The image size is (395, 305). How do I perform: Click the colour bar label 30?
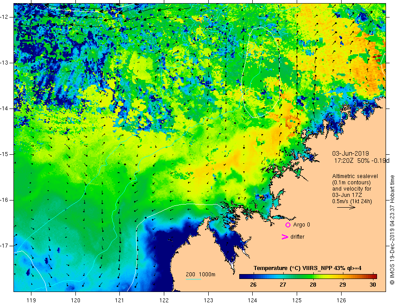[x=373, y=285]
